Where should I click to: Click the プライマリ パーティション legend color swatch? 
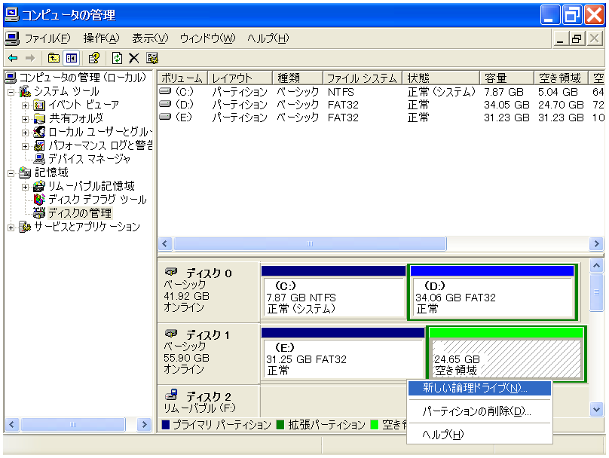166,425
